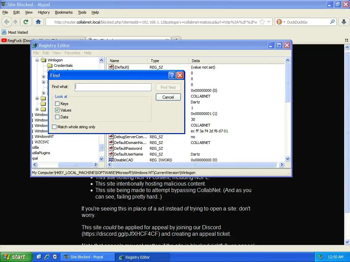Open the URL history dropdown arrow
This screenshot has height=262, width=350.
tap(269, 22)
